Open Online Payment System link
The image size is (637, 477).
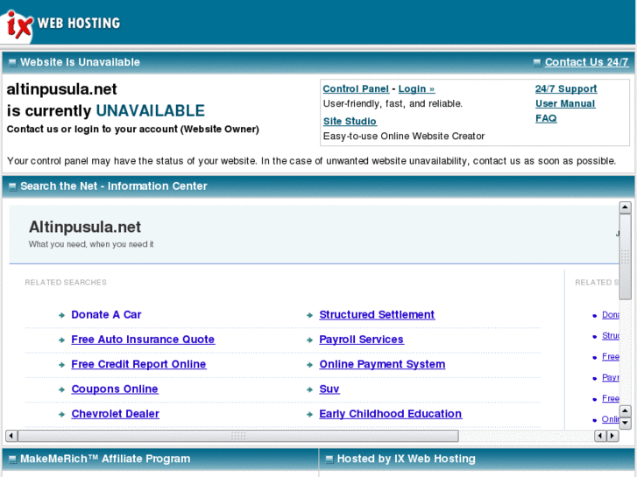coord(382,364)
